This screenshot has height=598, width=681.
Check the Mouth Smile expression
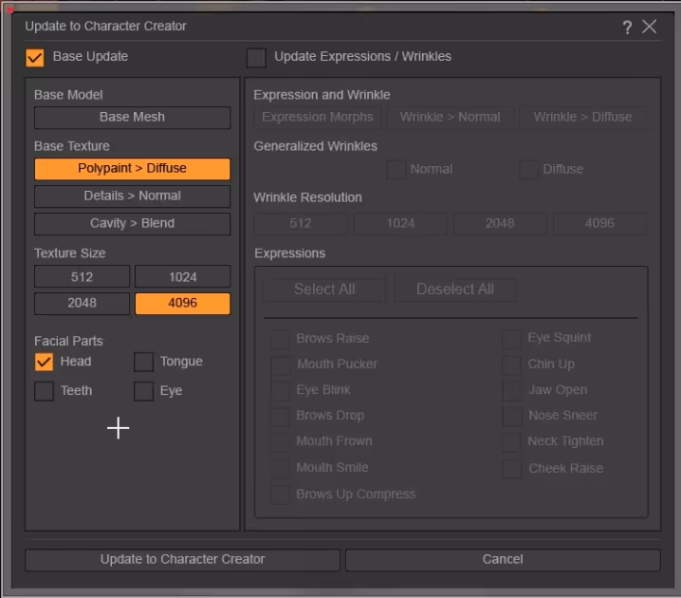click(x=280, y=468)
